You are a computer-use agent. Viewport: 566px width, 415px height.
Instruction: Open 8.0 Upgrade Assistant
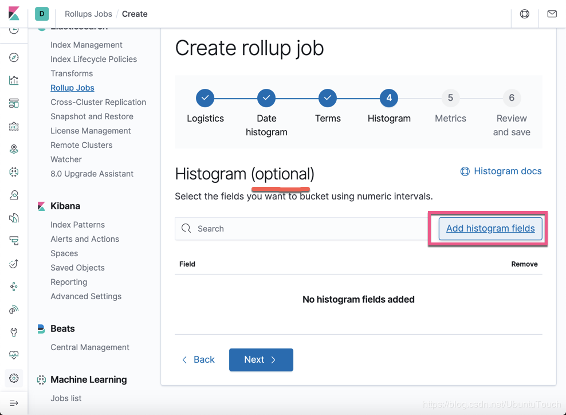coord(92,174)
